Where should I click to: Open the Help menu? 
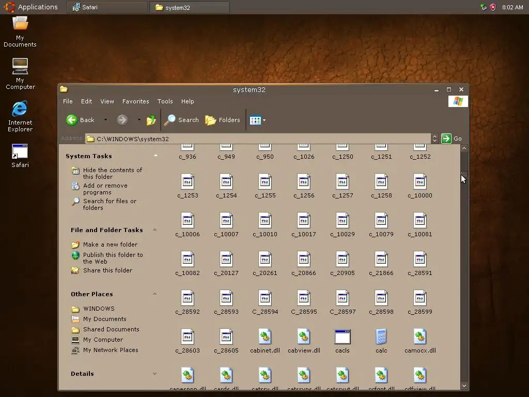pyautogui.click(x=188, y=101)
